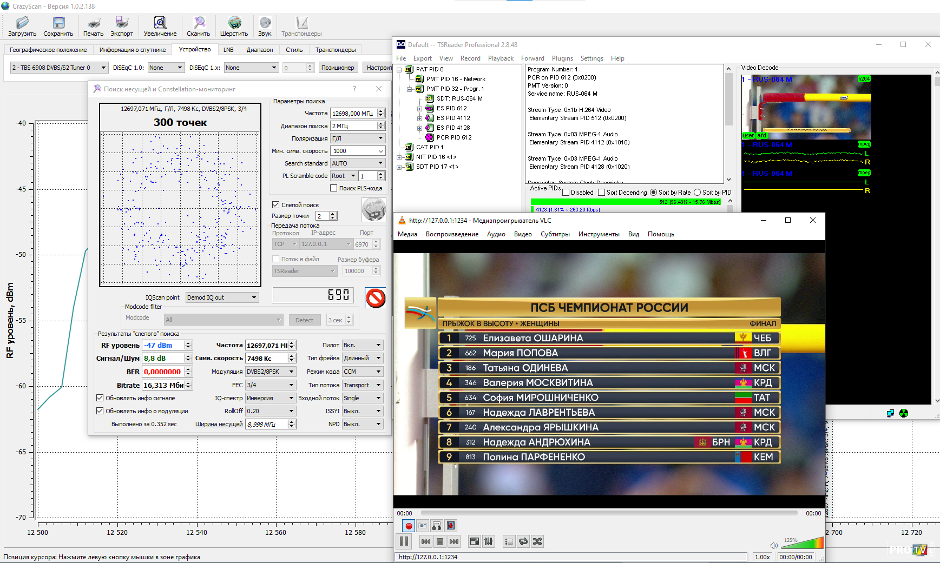
Task: Click the Ширина несущей link
Action: pos(219,424)
